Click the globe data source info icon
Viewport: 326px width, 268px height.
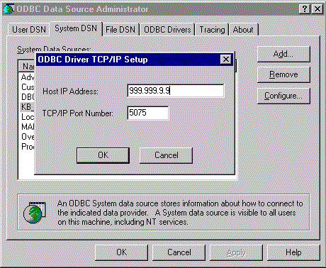[x=35, y=212]
